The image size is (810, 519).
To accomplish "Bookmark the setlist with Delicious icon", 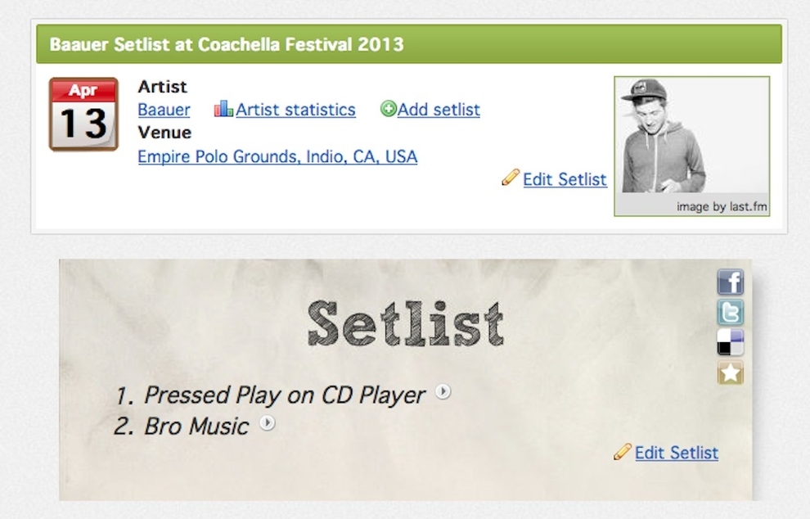I will [x=731, y=343].
